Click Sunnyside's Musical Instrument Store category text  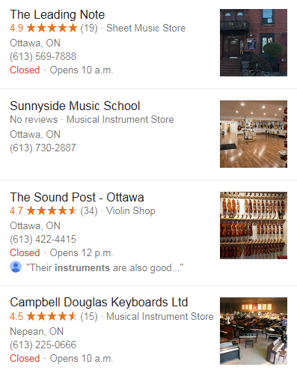coord(120,120)
